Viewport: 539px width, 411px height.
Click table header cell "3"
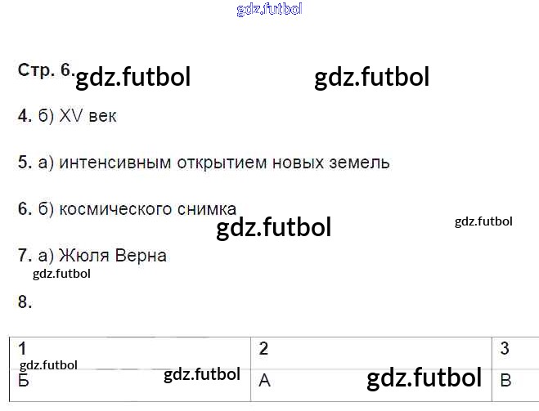pyautogui.click(x=505, y=349)
